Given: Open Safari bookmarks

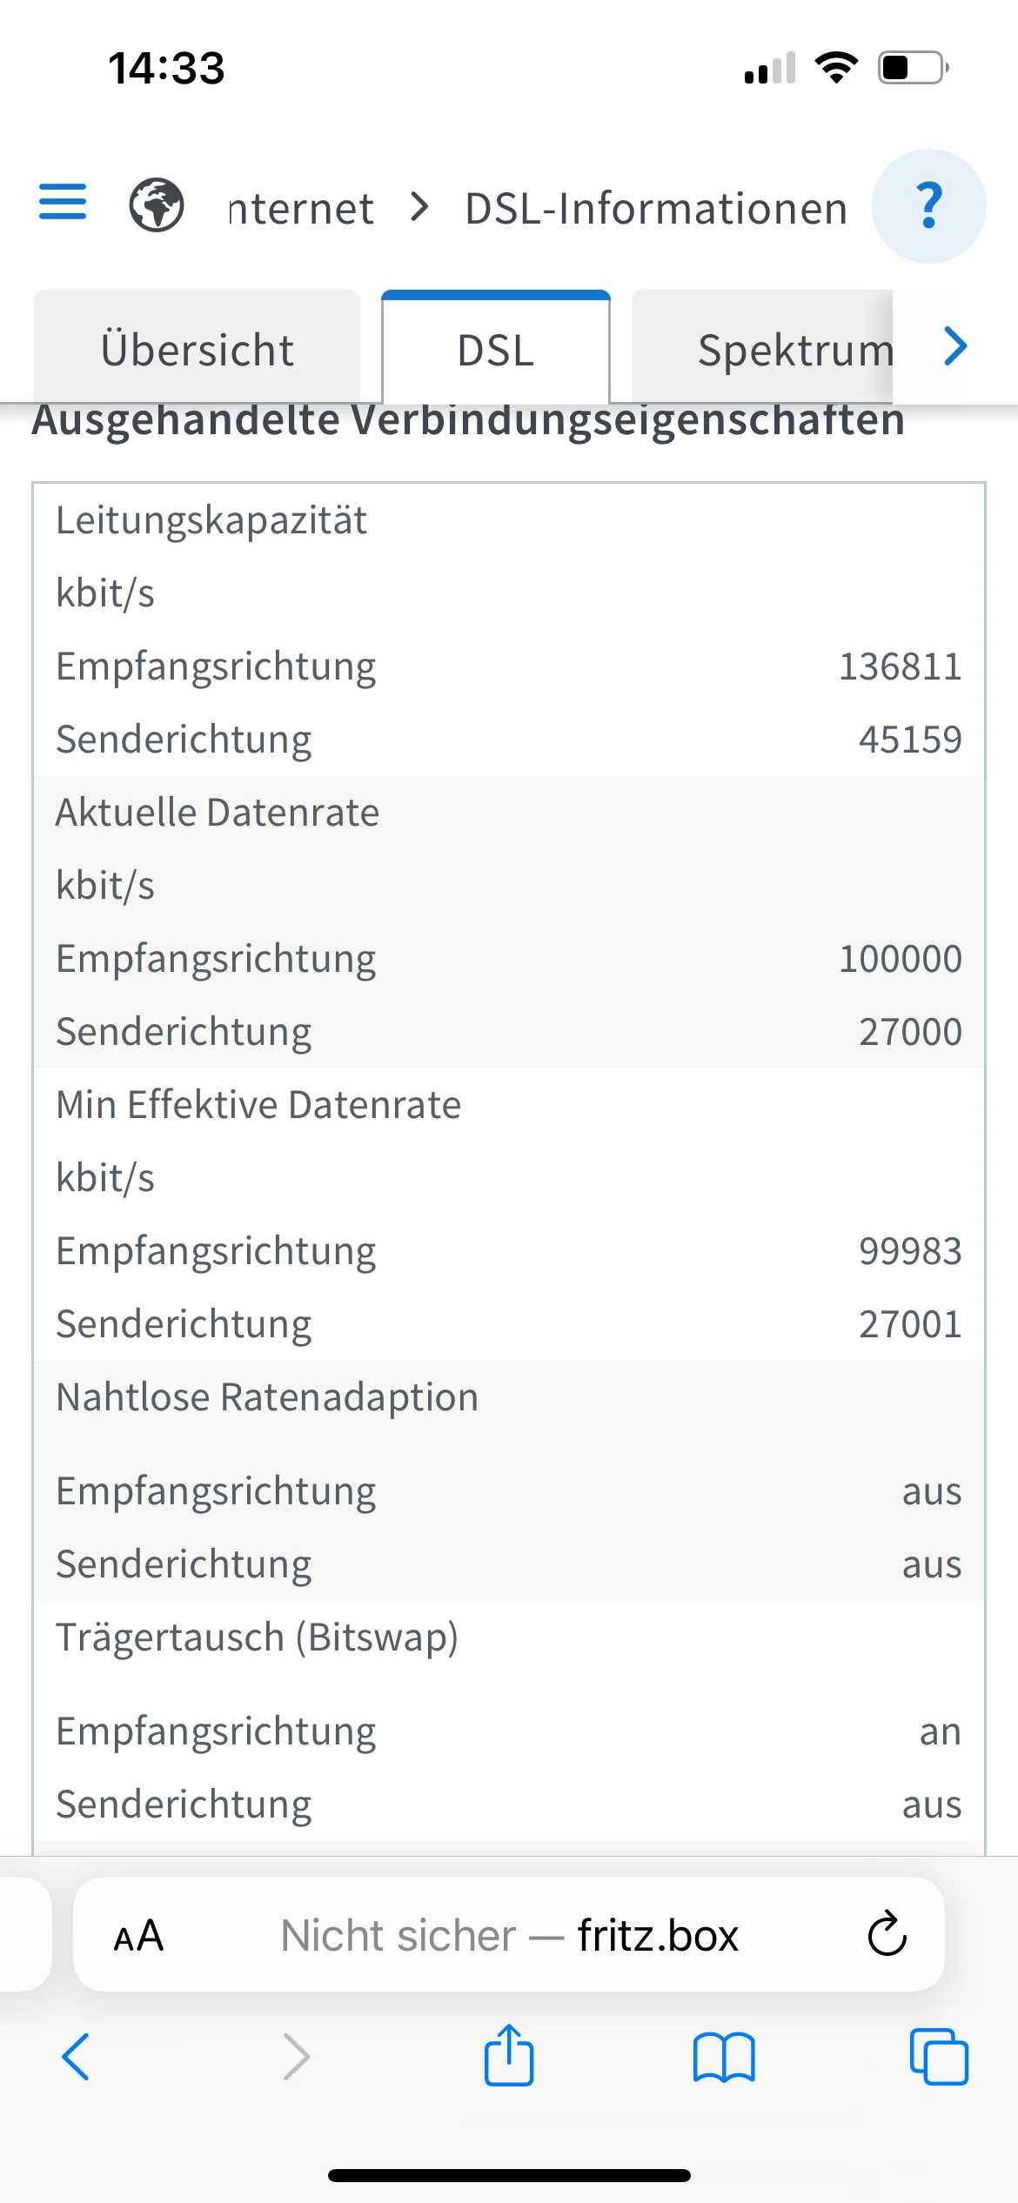Looking at the screenshot, I should point(724,2057).
